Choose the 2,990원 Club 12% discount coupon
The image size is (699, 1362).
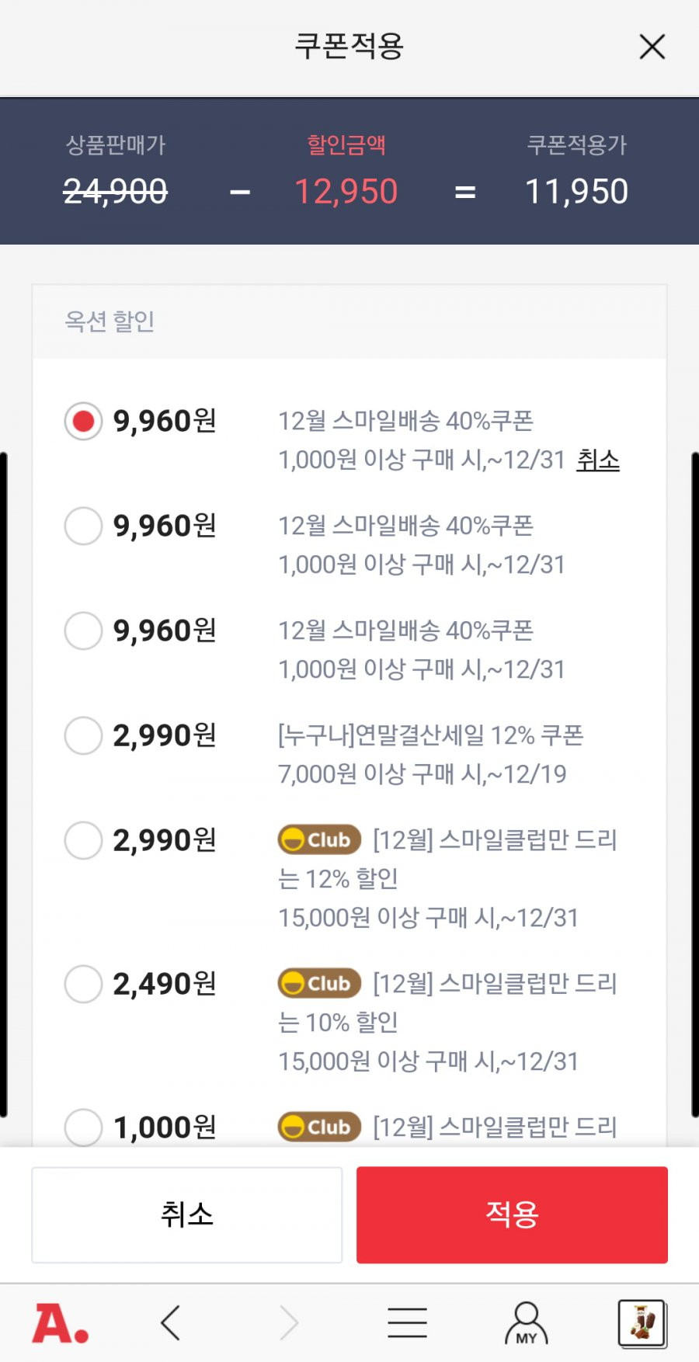[x=83, y=840]
